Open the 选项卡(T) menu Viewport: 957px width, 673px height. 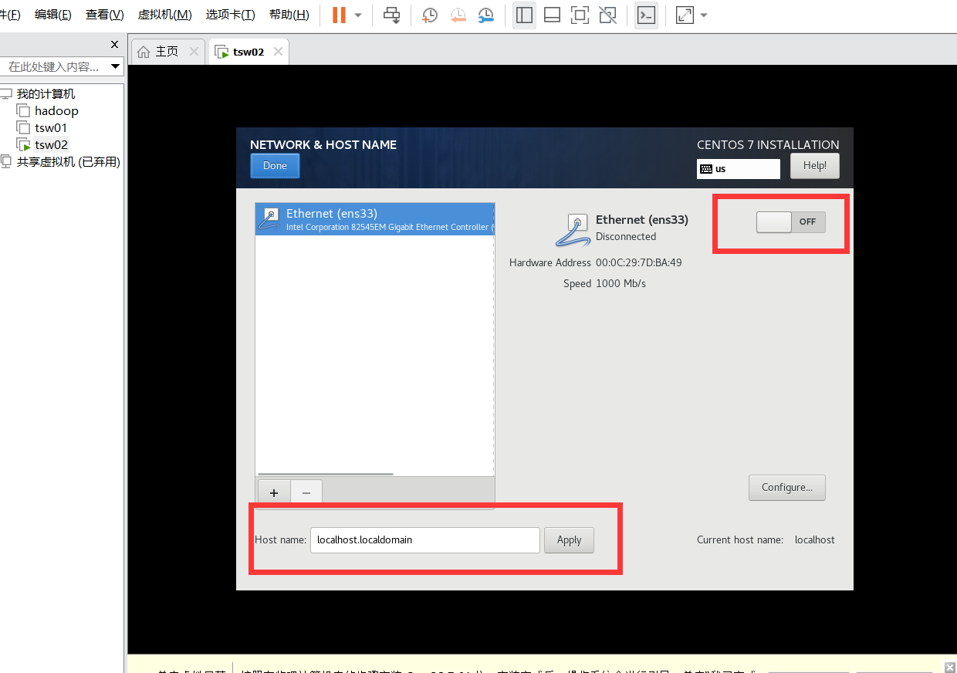pos(230,15)
